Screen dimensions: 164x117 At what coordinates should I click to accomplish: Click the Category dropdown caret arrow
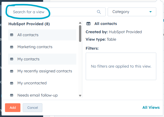[151, 12]
